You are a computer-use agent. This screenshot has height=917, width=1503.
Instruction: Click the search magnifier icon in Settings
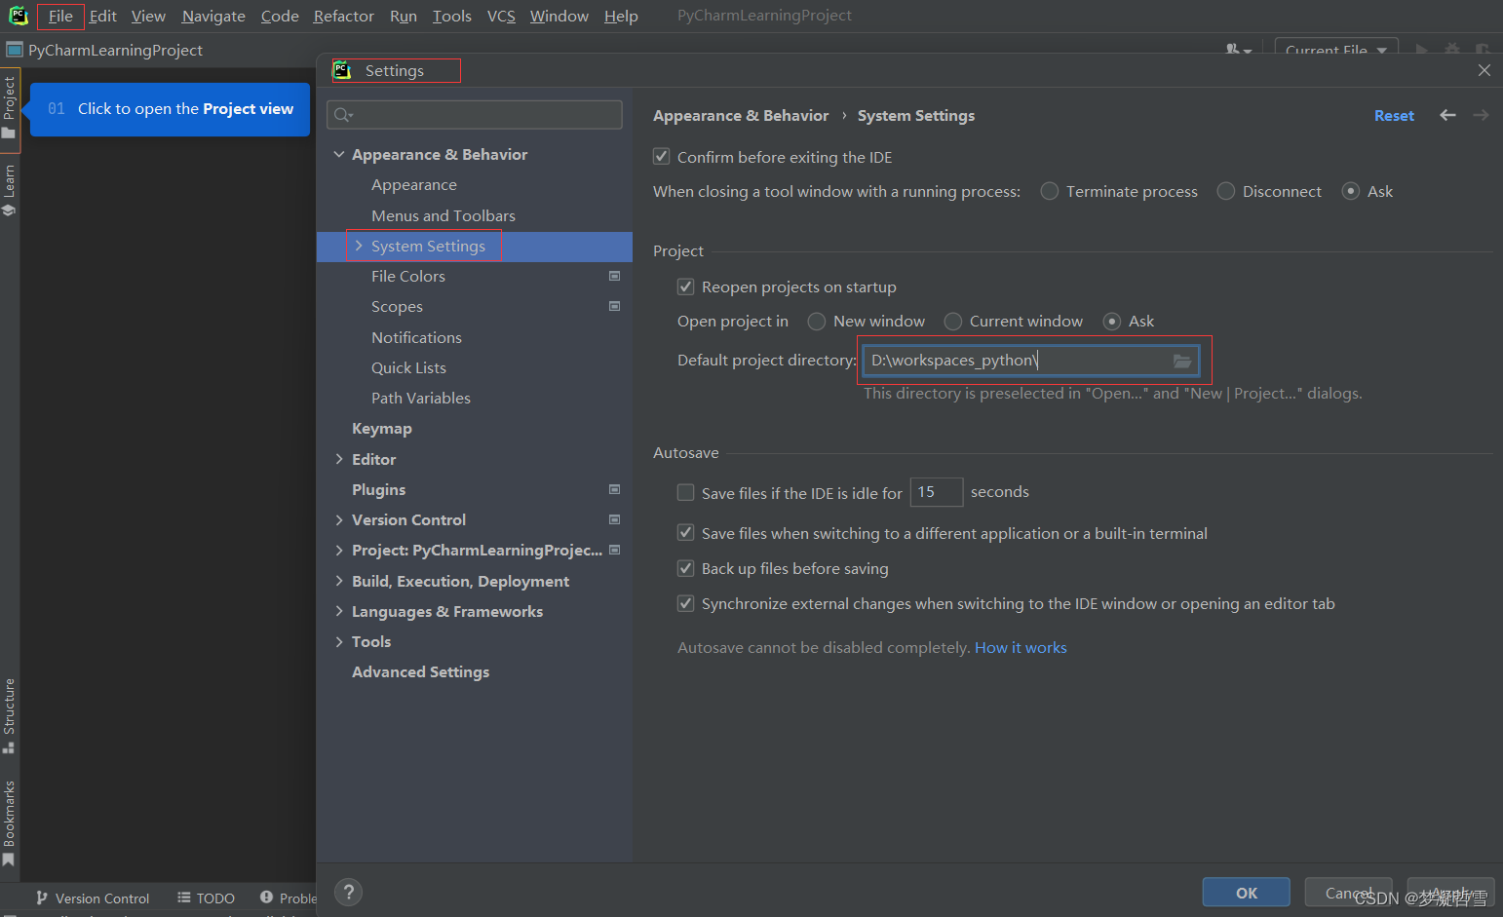(x=343, y=115)
